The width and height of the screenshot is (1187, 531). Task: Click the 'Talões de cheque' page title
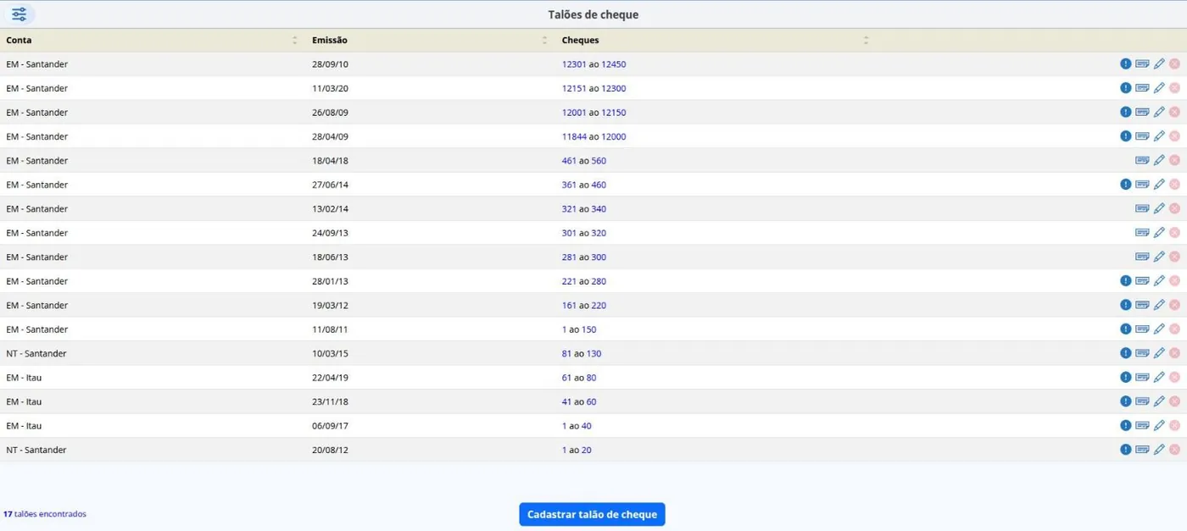click(x=593, y=14)
